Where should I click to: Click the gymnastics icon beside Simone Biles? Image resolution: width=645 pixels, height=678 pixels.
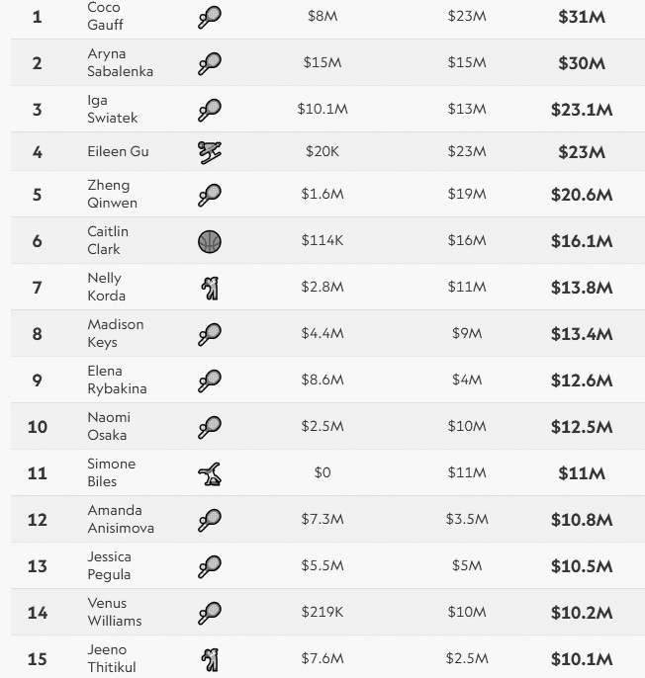209,473
